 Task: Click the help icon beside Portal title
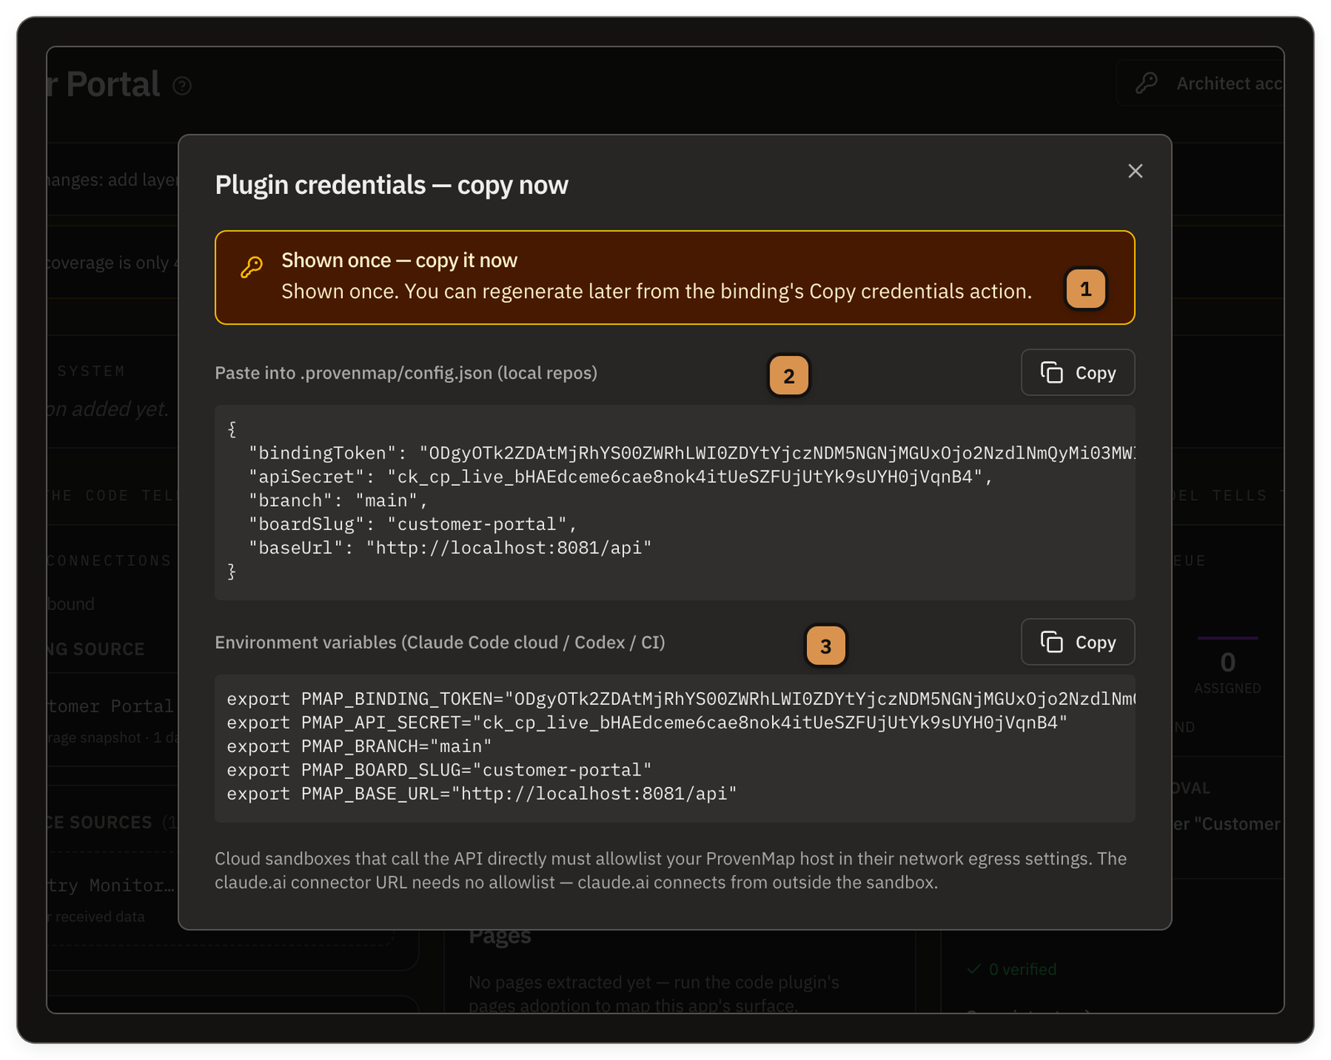pyautogui.click(x=182, y=86)
